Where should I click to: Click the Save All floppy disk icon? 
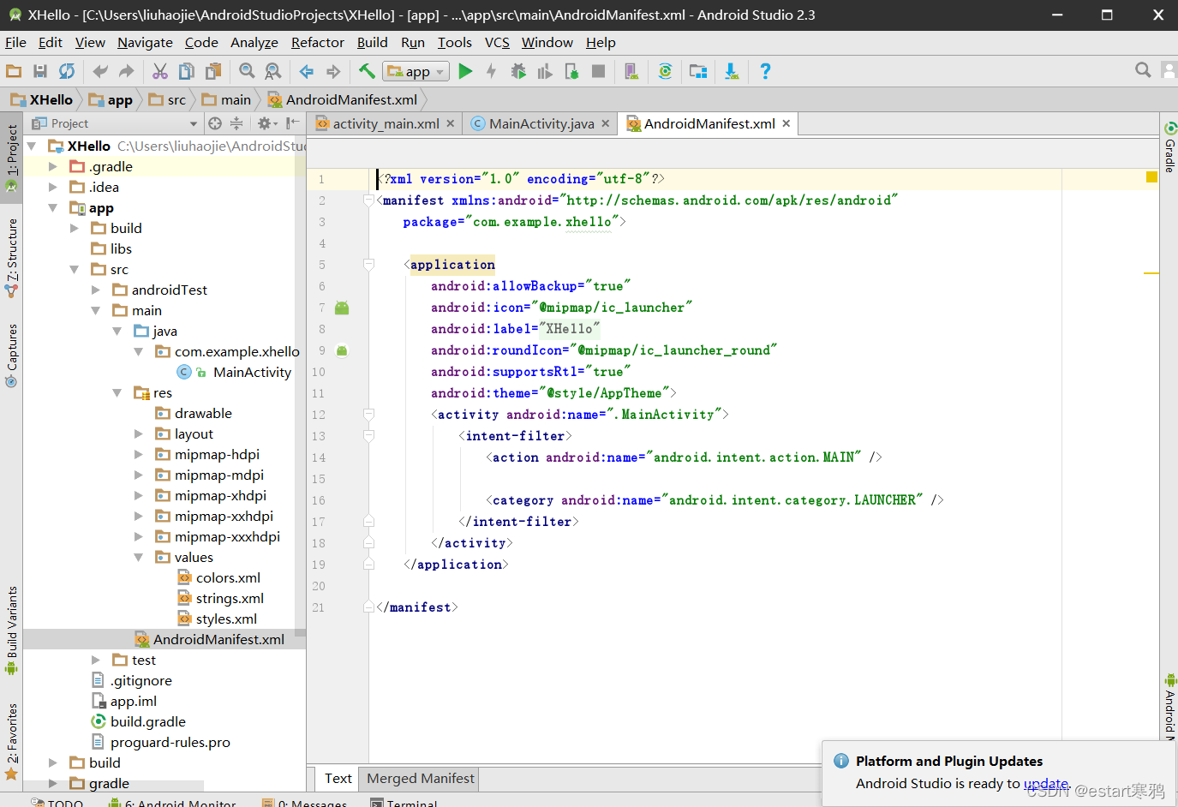pyautogui.click(x=40, y=72)
